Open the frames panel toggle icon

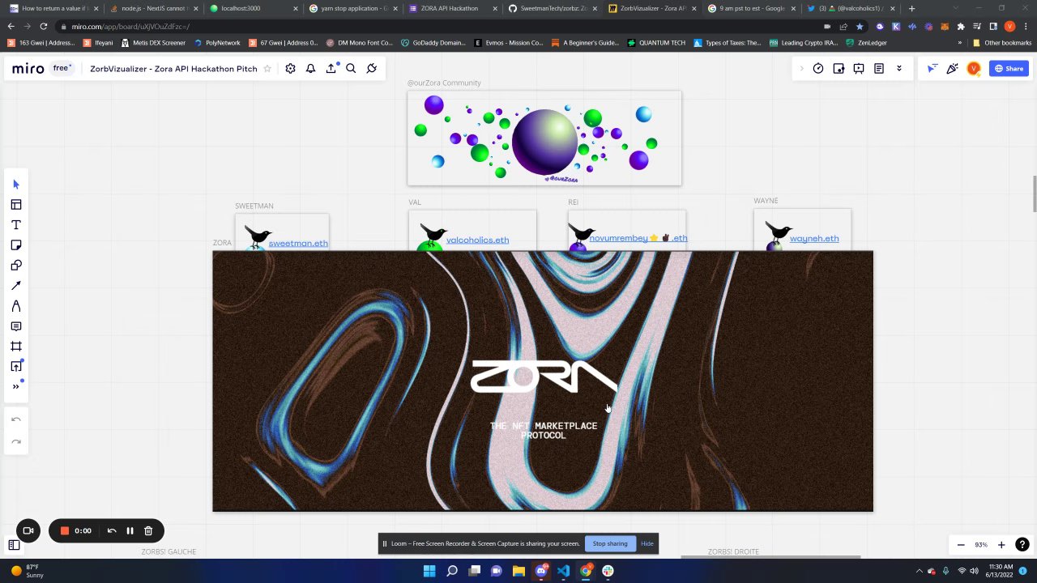click(x=14, y=545)
